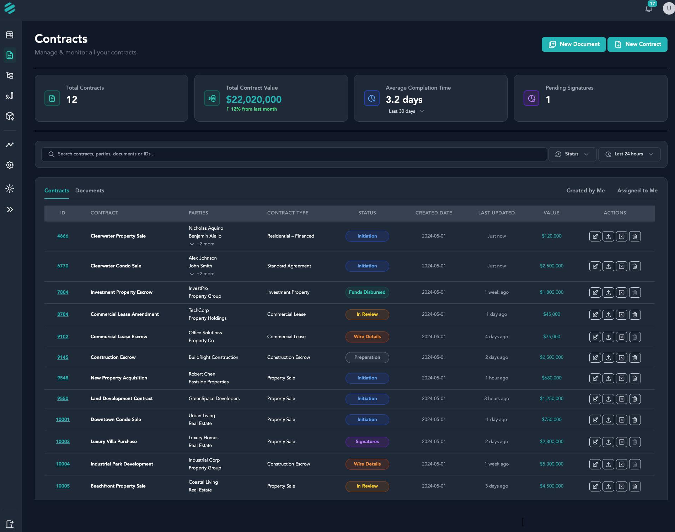
Task: Toggle light theme with the sun icon
Action: pos(10,188)
